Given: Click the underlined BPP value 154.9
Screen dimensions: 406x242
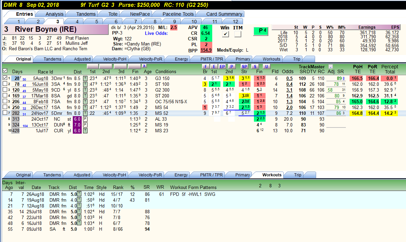Looking at the screenshot, I should (206, 50).
